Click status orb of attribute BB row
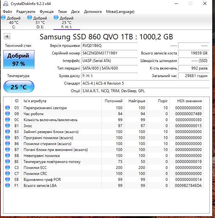215x218 pixels. tap(8, 155)
